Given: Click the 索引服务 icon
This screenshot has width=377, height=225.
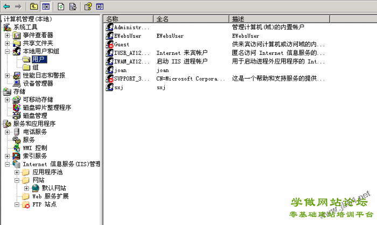Looking at the screenshot, I should point(17,156).
